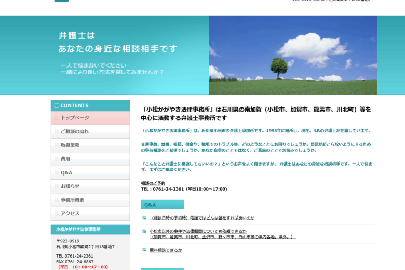This screenshot has width=405, height=270.
Task: Click the bullet icon beside 小松市以外の事件 link
Action: point(144,231)
